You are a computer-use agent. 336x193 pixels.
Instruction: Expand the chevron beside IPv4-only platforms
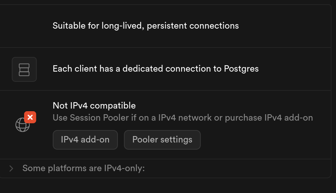(x=11, y=168)
